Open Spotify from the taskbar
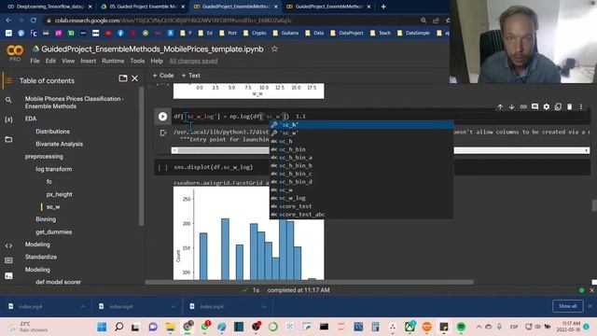The image size is (597, 336). tap(461, 327)
